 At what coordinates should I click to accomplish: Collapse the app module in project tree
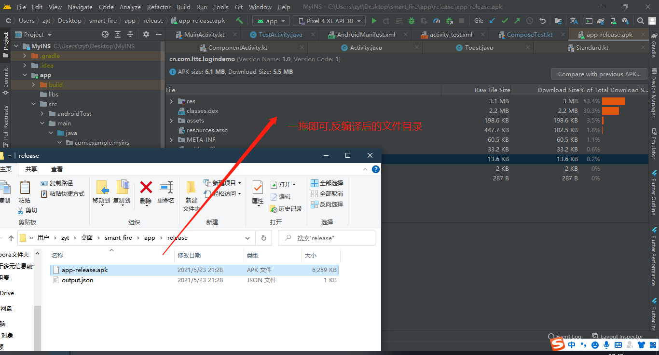(26, 75)
